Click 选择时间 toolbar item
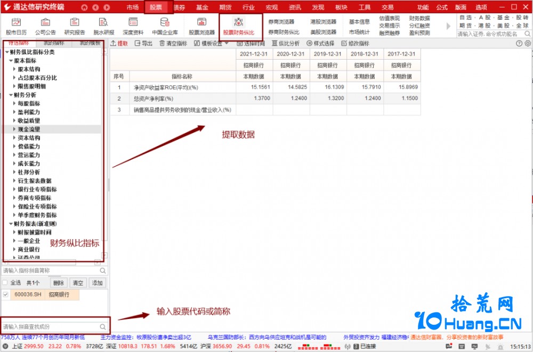The height and width of the screenshot is (352, 533). point(251,44)
